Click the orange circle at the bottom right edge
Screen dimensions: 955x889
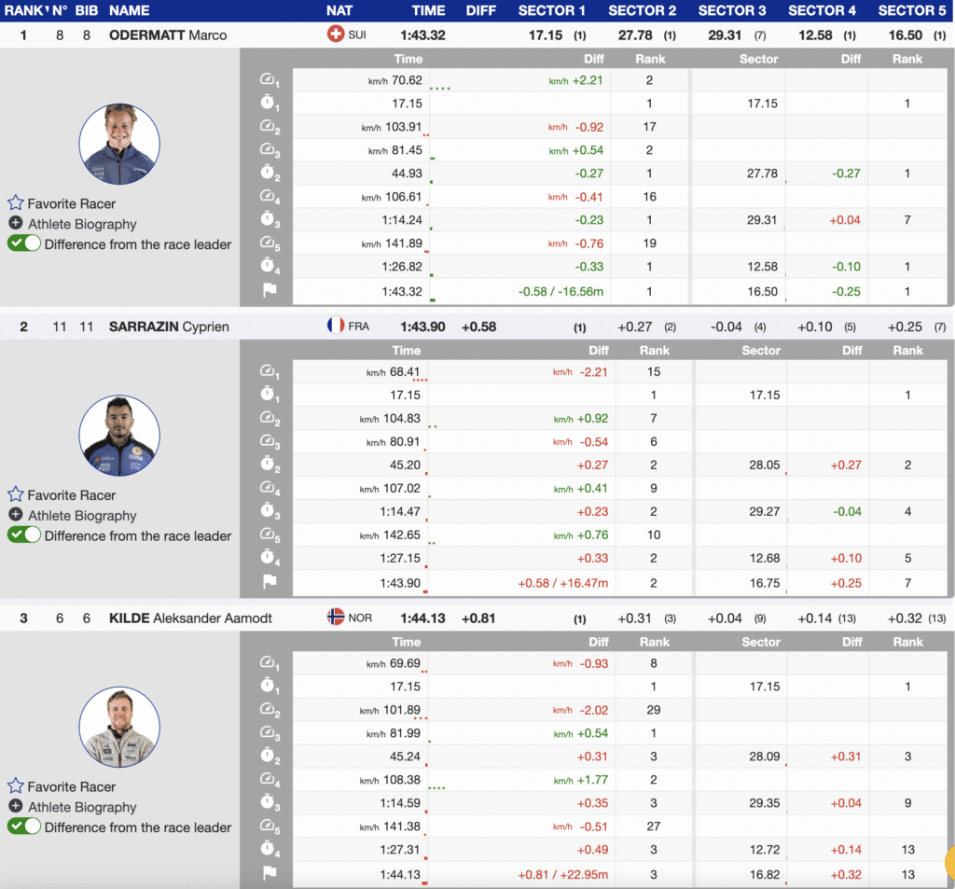[948, 863]
